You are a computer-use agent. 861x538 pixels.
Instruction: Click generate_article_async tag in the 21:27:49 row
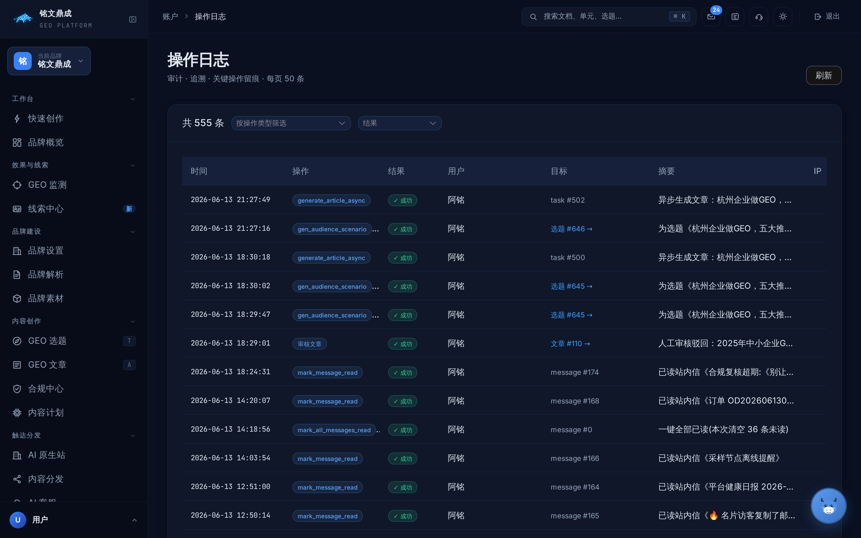[331, 200]
